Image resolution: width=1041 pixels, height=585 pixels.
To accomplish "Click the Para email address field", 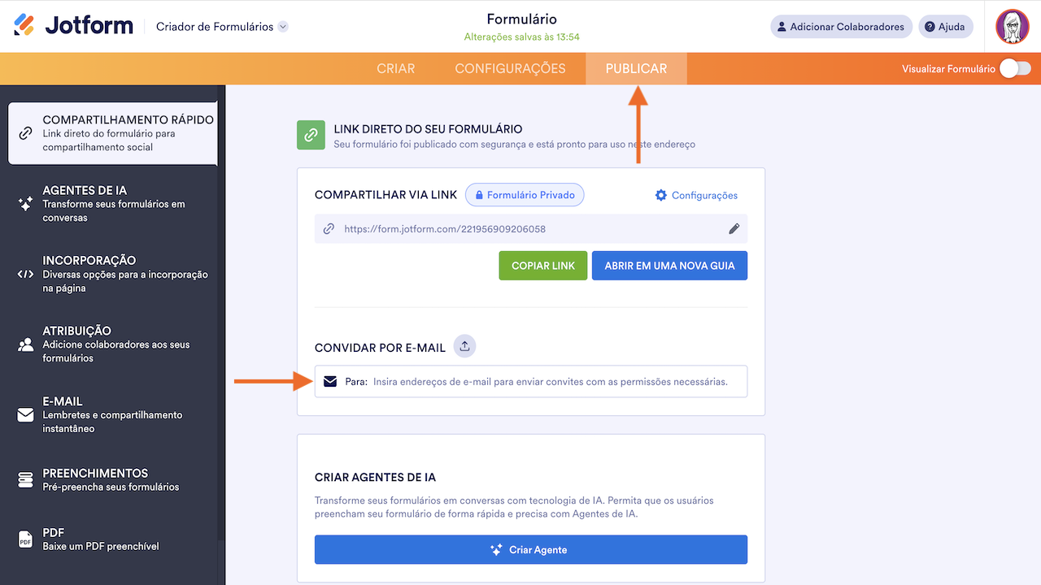I will point(550,381).
